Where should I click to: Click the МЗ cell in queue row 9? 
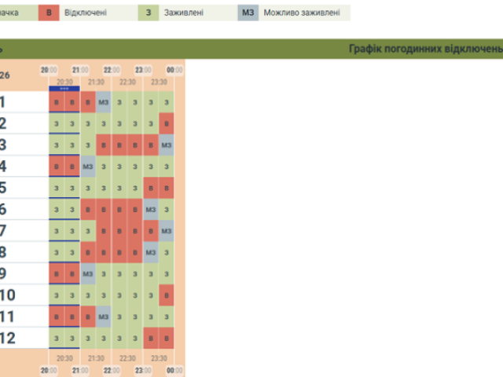tap(88, 273)
